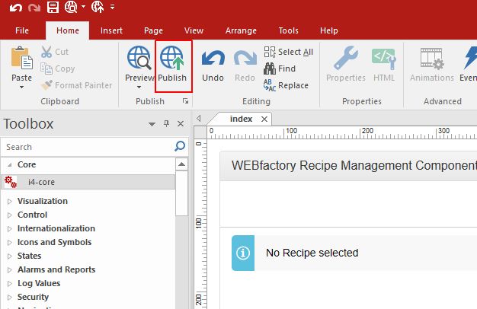This screenshot has height=309, width=477.
Task: Click the Copy icon in Clipboard group
Action: click(46, 68)
